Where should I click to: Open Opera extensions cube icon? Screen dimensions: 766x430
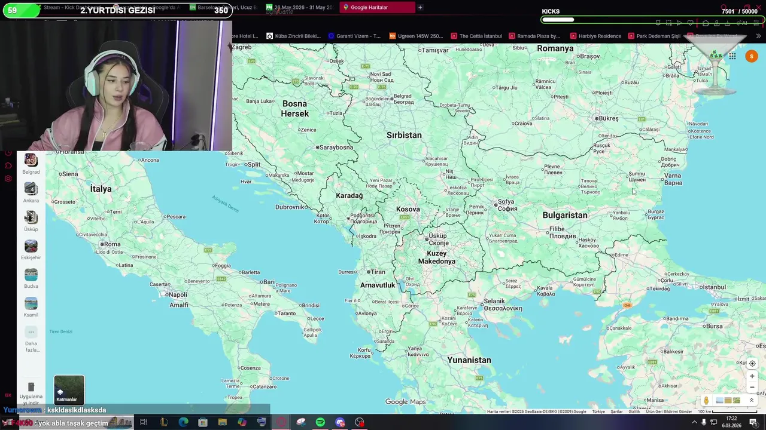706,23
